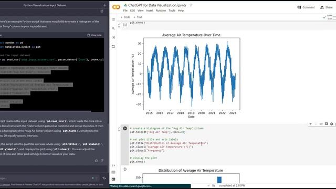Screen dimensions: 336x189
Task: Run the histogram code cell
Action: (125, 128)
